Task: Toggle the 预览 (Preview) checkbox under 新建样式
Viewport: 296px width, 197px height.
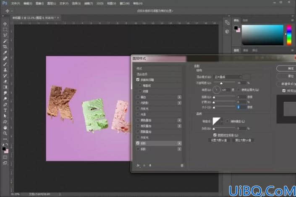Action: click(284, 91)
